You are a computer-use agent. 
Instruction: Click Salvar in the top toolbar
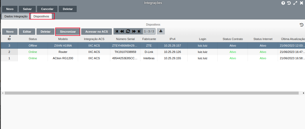(27, 9)
